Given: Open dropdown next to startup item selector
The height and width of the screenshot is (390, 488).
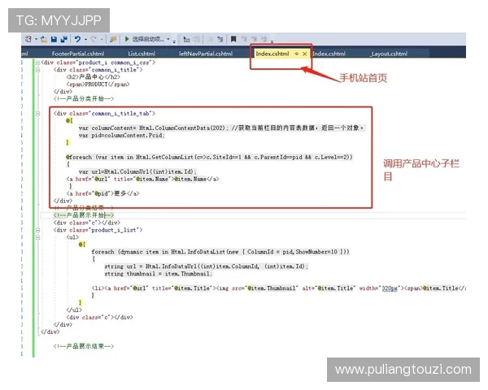Looking at the screenshot, I should pos(172,38).
